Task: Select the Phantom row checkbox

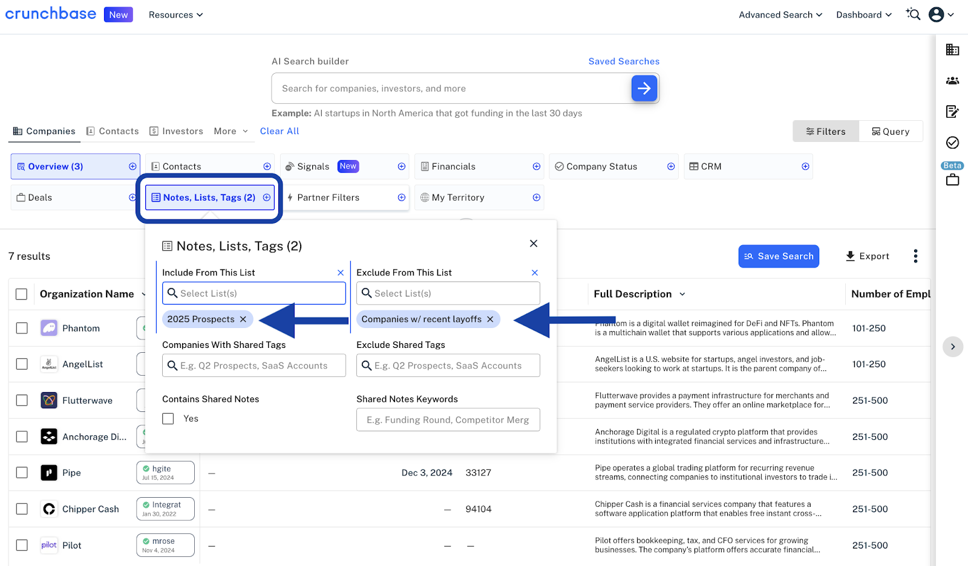Action: (x=22, y=328)
